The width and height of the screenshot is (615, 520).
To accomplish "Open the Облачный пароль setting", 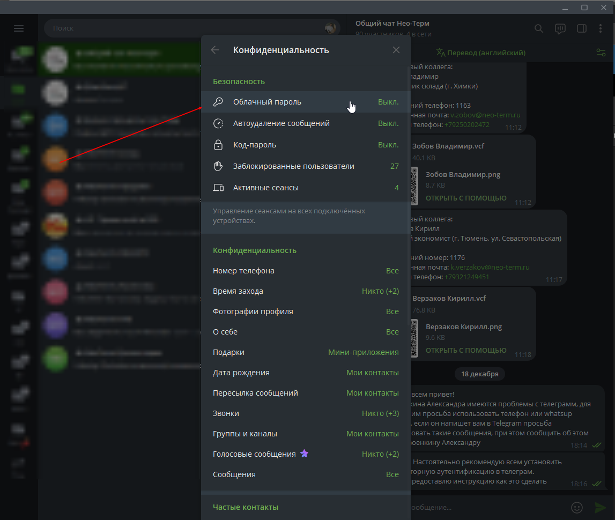I will tap(306, 102).
